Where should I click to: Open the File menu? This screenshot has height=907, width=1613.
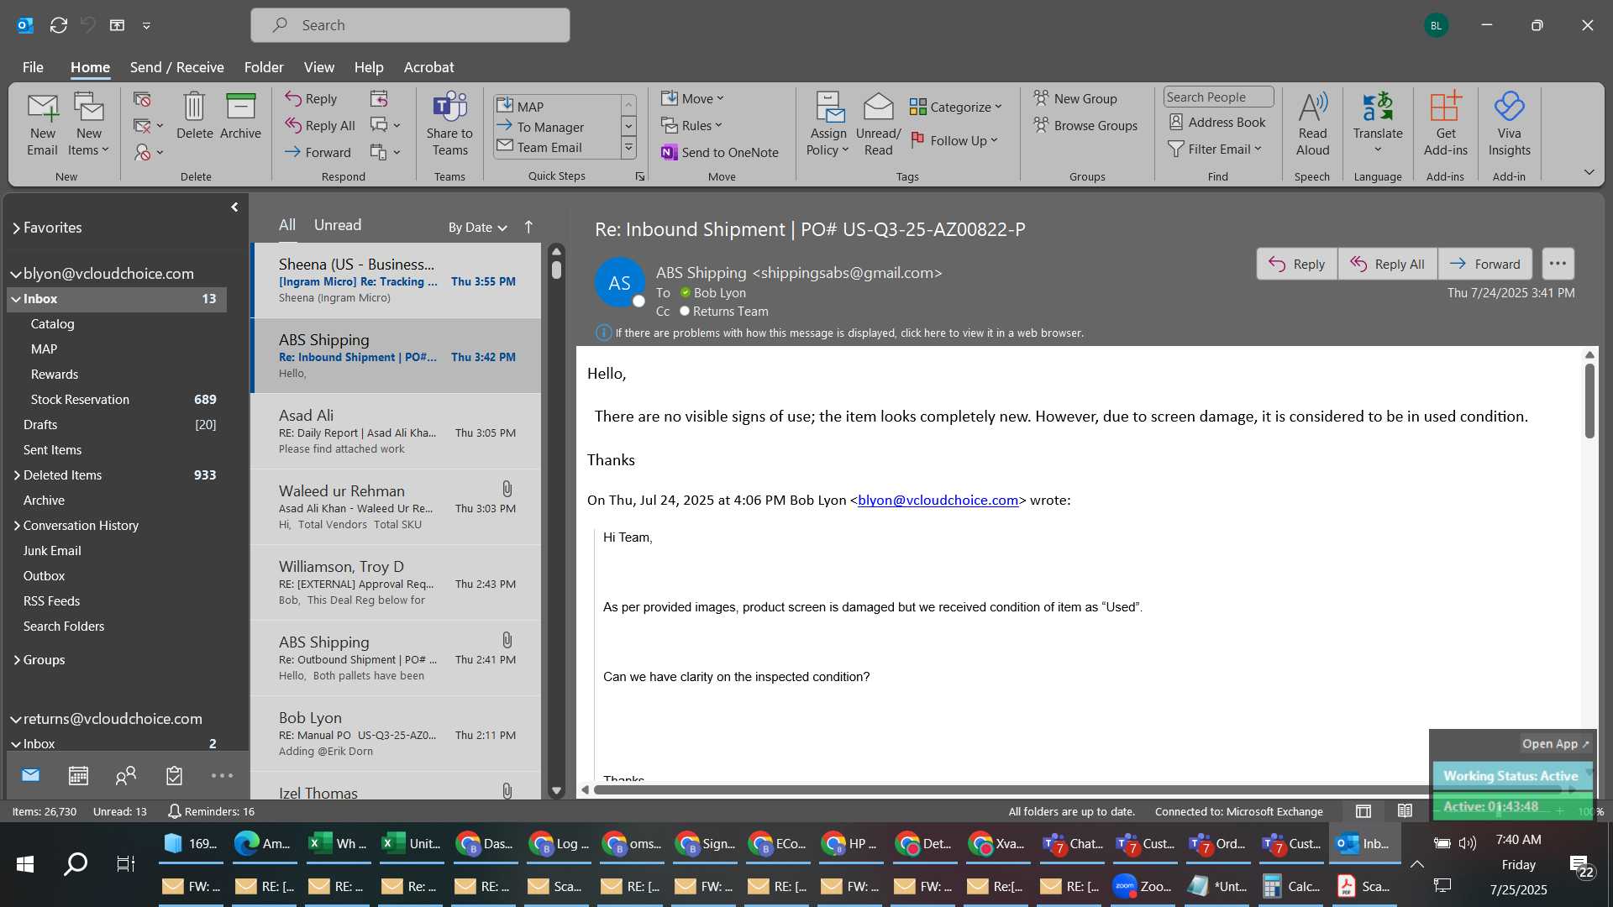(x=33, y=67)
